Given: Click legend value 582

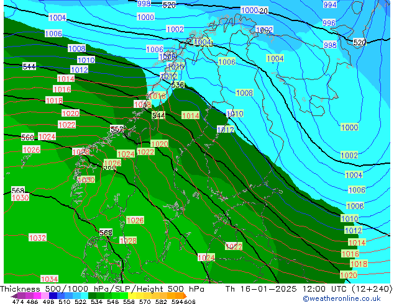Looking at the screenshot, I should tap(161, 302).
